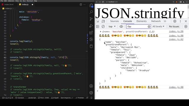Viewport: 189px width, 106px height.
Task: Open the File menu
Action: pyautogui.click(x=2, y=1)
